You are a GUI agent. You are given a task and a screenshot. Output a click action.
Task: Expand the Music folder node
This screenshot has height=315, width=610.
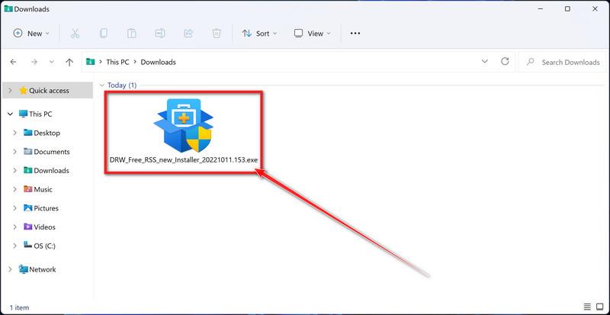point(14,189)
